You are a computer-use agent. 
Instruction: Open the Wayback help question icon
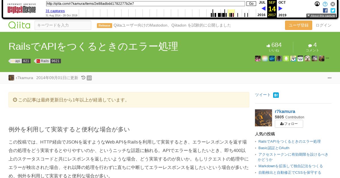[x=325, y=4]
